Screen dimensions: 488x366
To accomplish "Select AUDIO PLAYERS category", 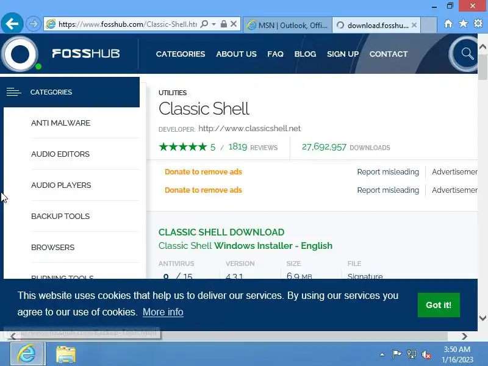I will [61, 185].
